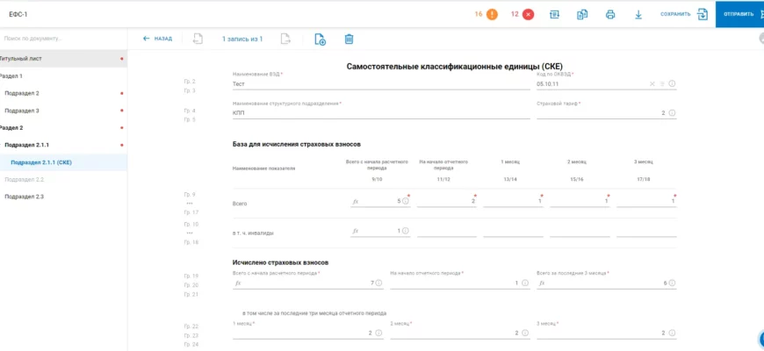Open Подраздел 2 in sidebar
Viewport: 764px width, 351px height.
(x=63, y=93)
